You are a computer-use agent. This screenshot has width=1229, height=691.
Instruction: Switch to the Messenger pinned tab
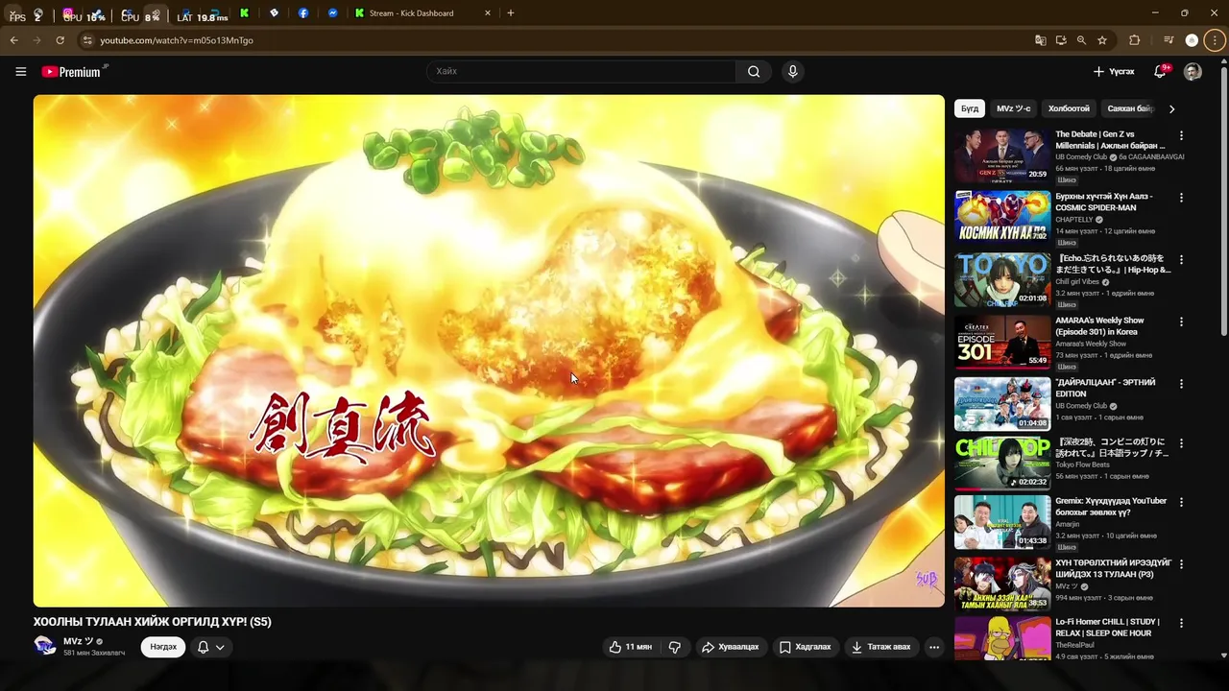[332, 13]
